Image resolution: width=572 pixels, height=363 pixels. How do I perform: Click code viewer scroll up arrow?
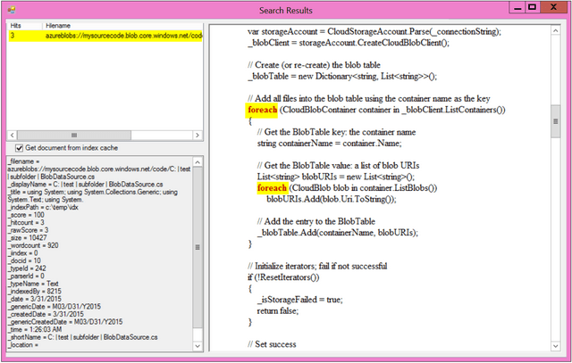click(x=557, y=29)
